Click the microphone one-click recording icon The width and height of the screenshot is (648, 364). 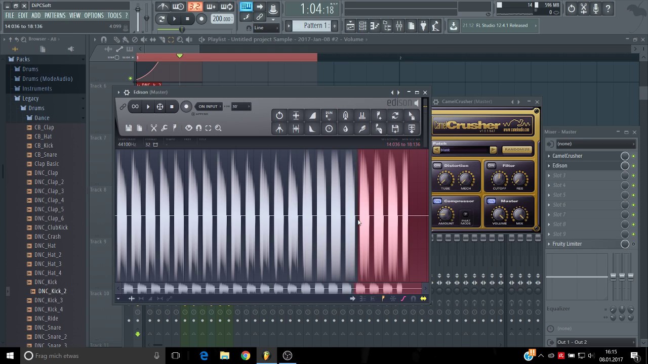pyautogui.click(x=596, y=9)
